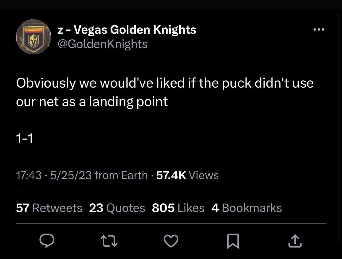Click the "from Earth" location label

121,175
